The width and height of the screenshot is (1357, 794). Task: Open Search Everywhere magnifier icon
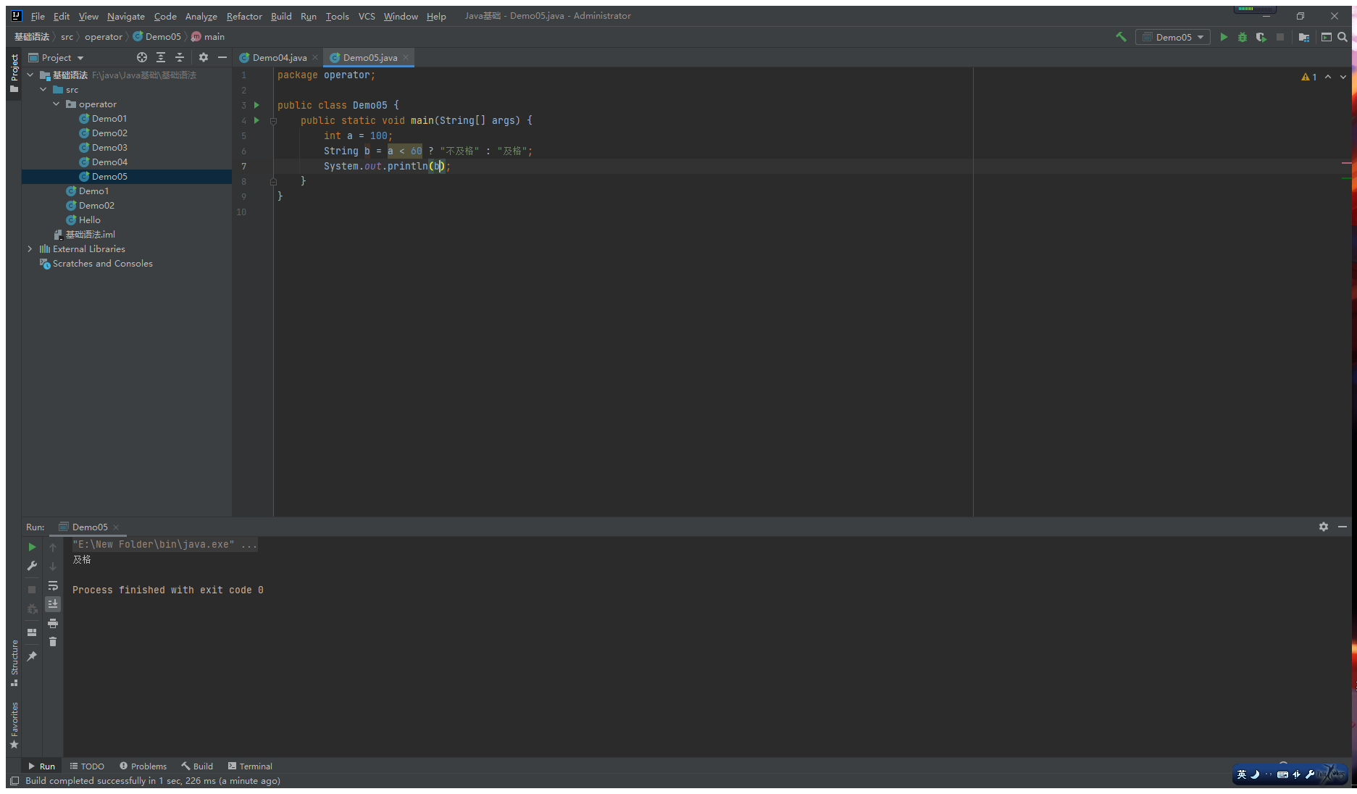click(1343, 37)
